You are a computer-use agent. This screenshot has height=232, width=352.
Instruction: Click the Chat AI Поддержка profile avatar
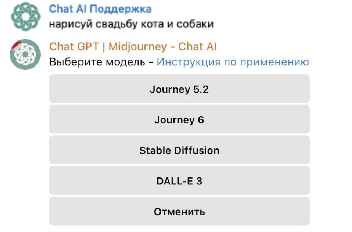click(25, 16)
